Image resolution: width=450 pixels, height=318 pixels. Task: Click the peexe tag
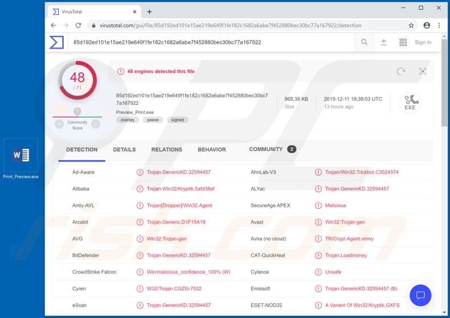153,120
